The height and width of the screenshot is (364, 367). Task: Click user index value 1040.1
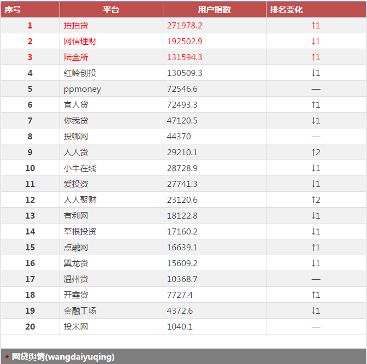point(180,326)
